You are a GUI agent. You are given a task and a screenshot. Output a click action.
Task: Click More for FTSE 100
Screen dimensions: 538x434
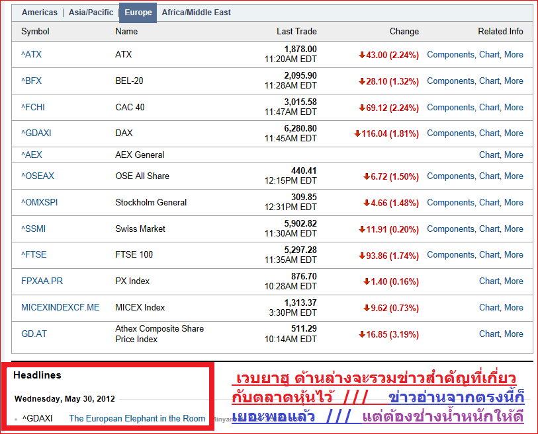[x=514, y=254]
